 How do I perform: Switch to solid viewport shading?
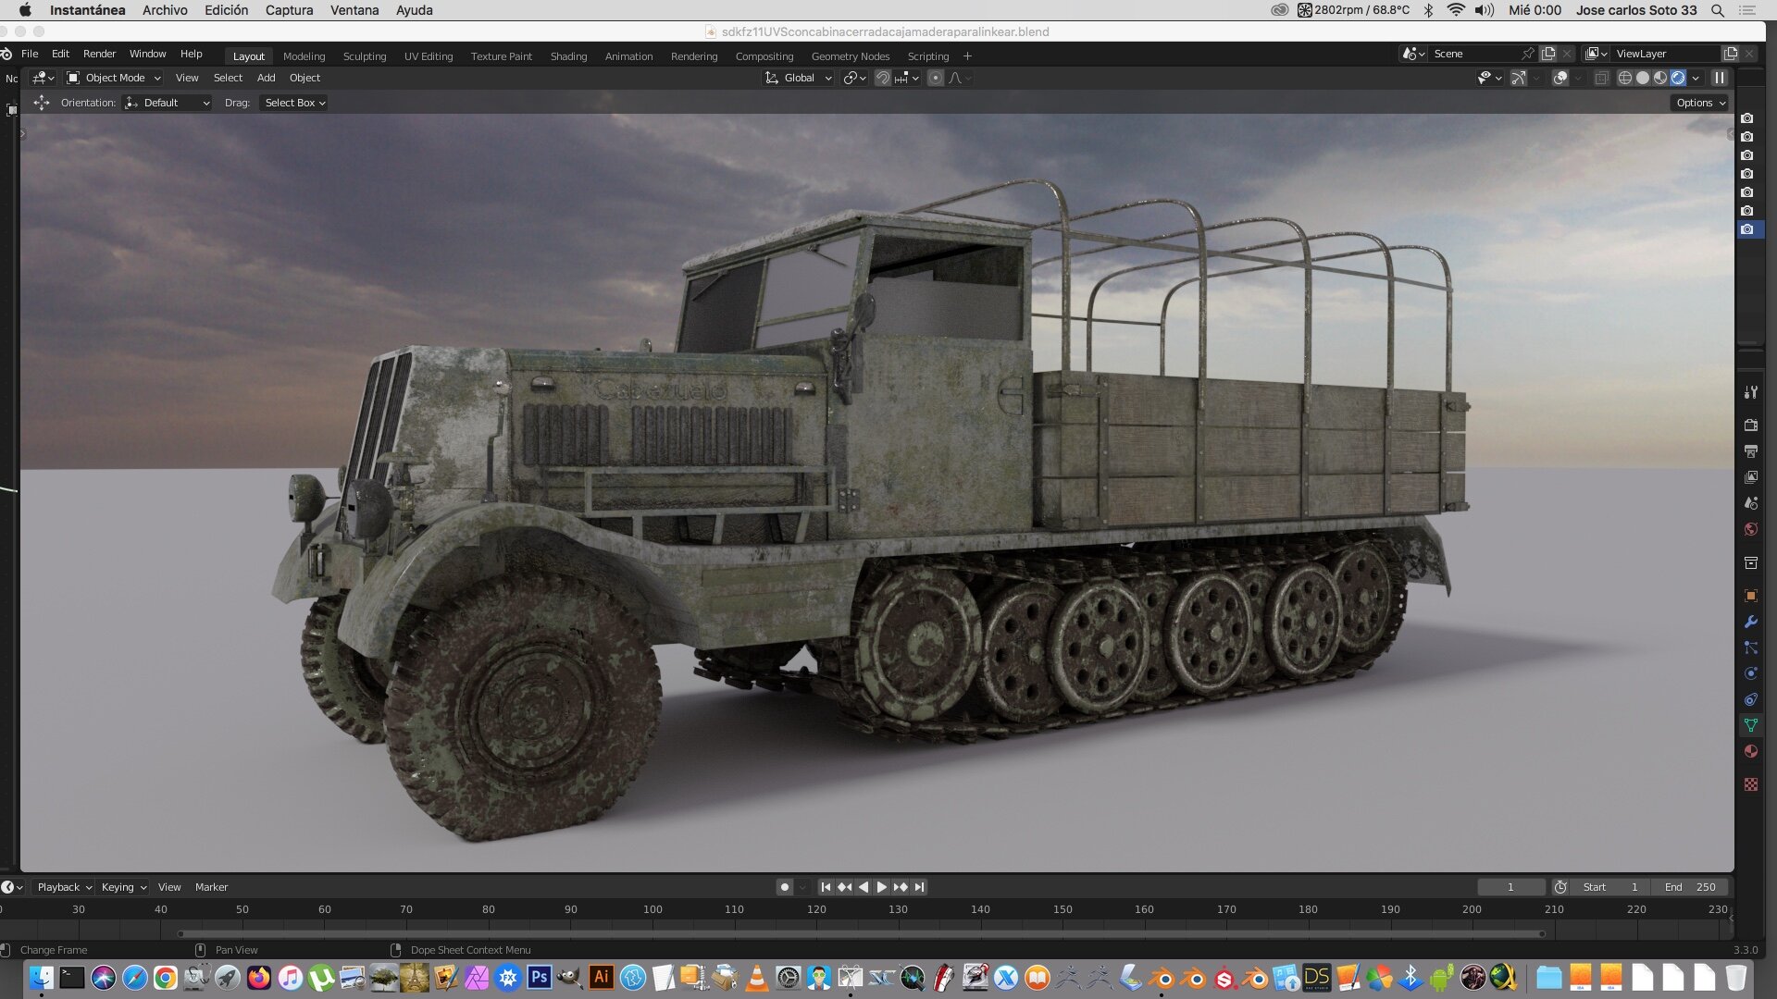(x=1643, y=78)
